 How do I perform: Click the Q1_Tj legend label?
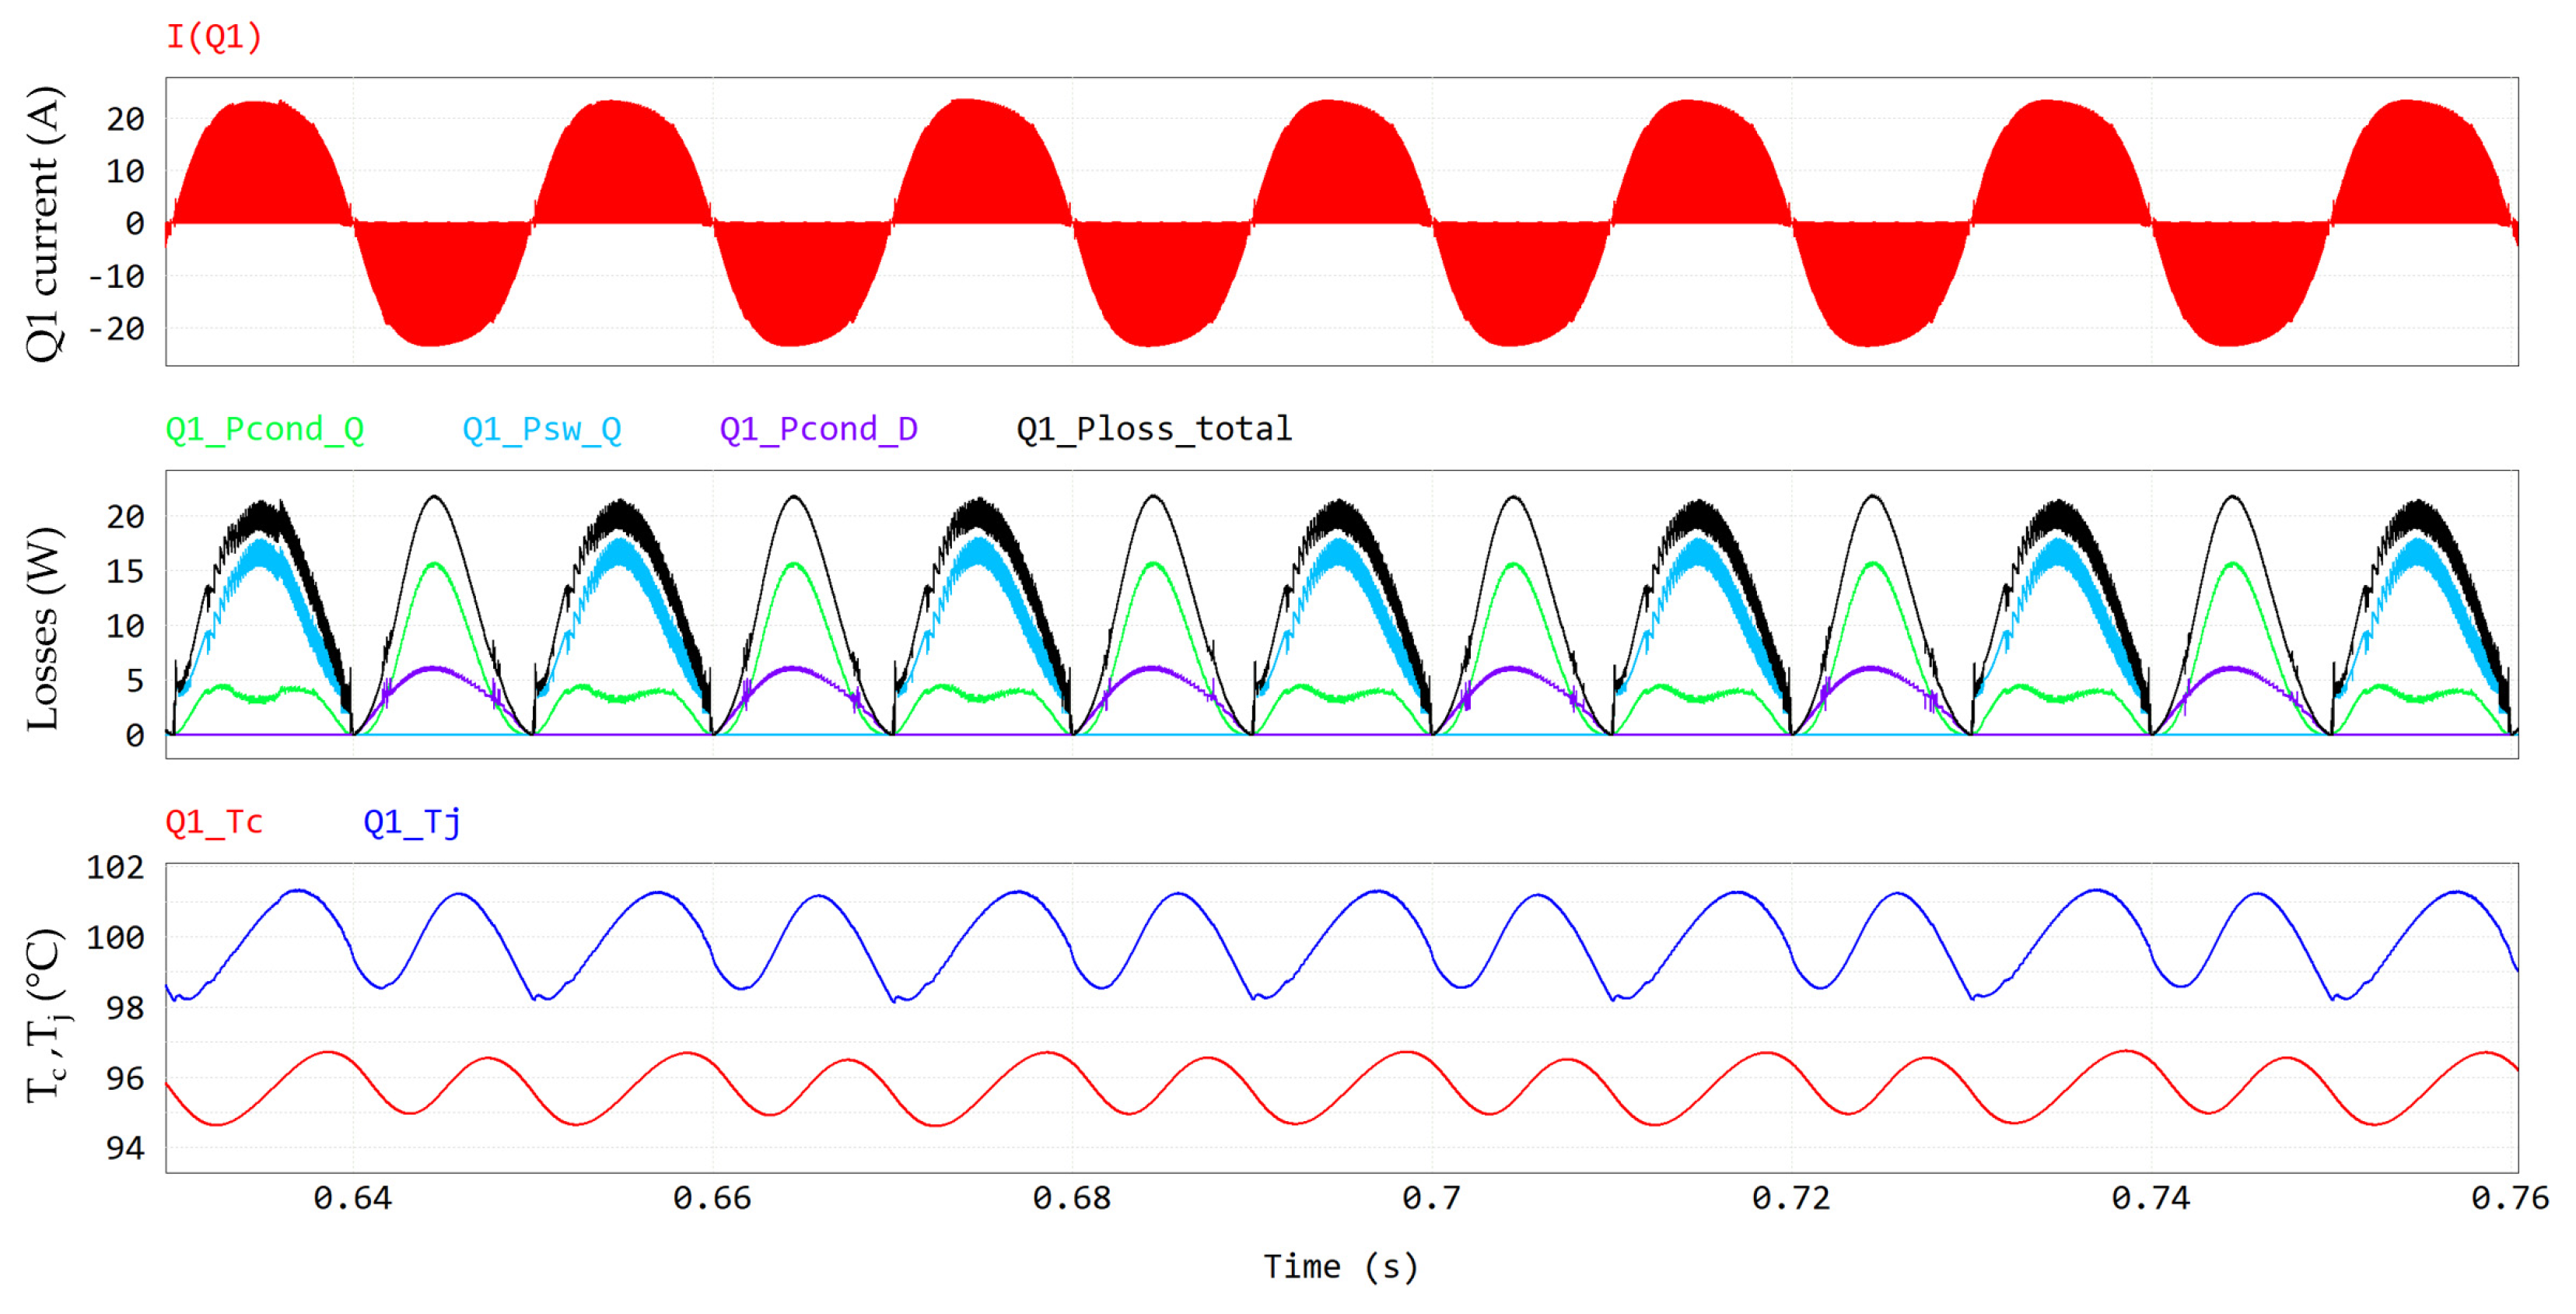coord(411,822)
